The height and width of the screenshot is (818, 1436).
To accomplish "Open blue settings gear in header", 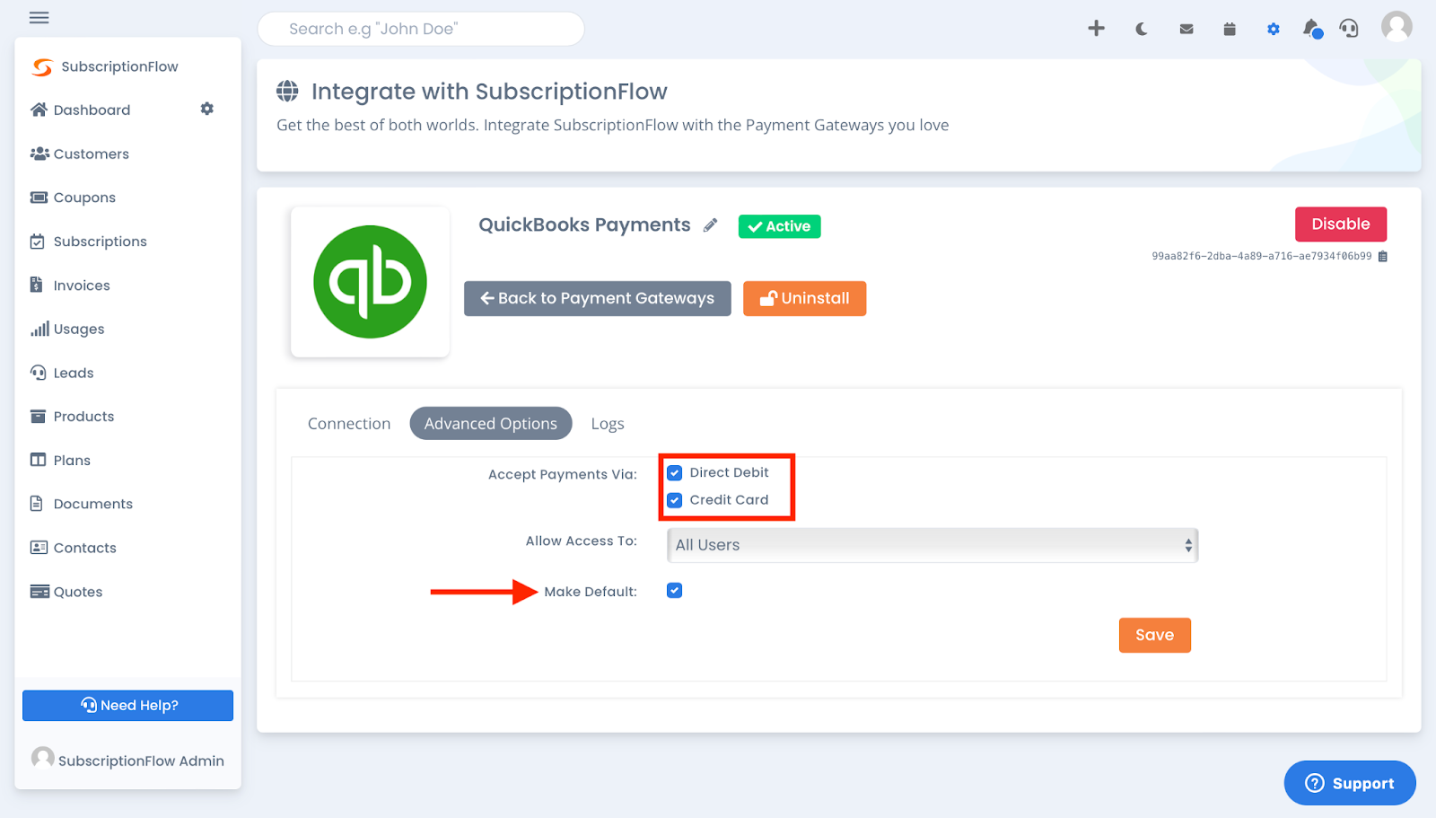I will point(1273,29).
